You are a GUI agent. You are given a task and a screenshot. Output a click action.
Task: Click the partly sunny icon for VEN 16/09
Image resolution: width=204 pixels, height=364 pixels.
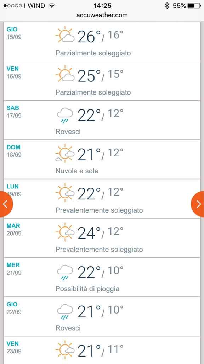(66, 74)
